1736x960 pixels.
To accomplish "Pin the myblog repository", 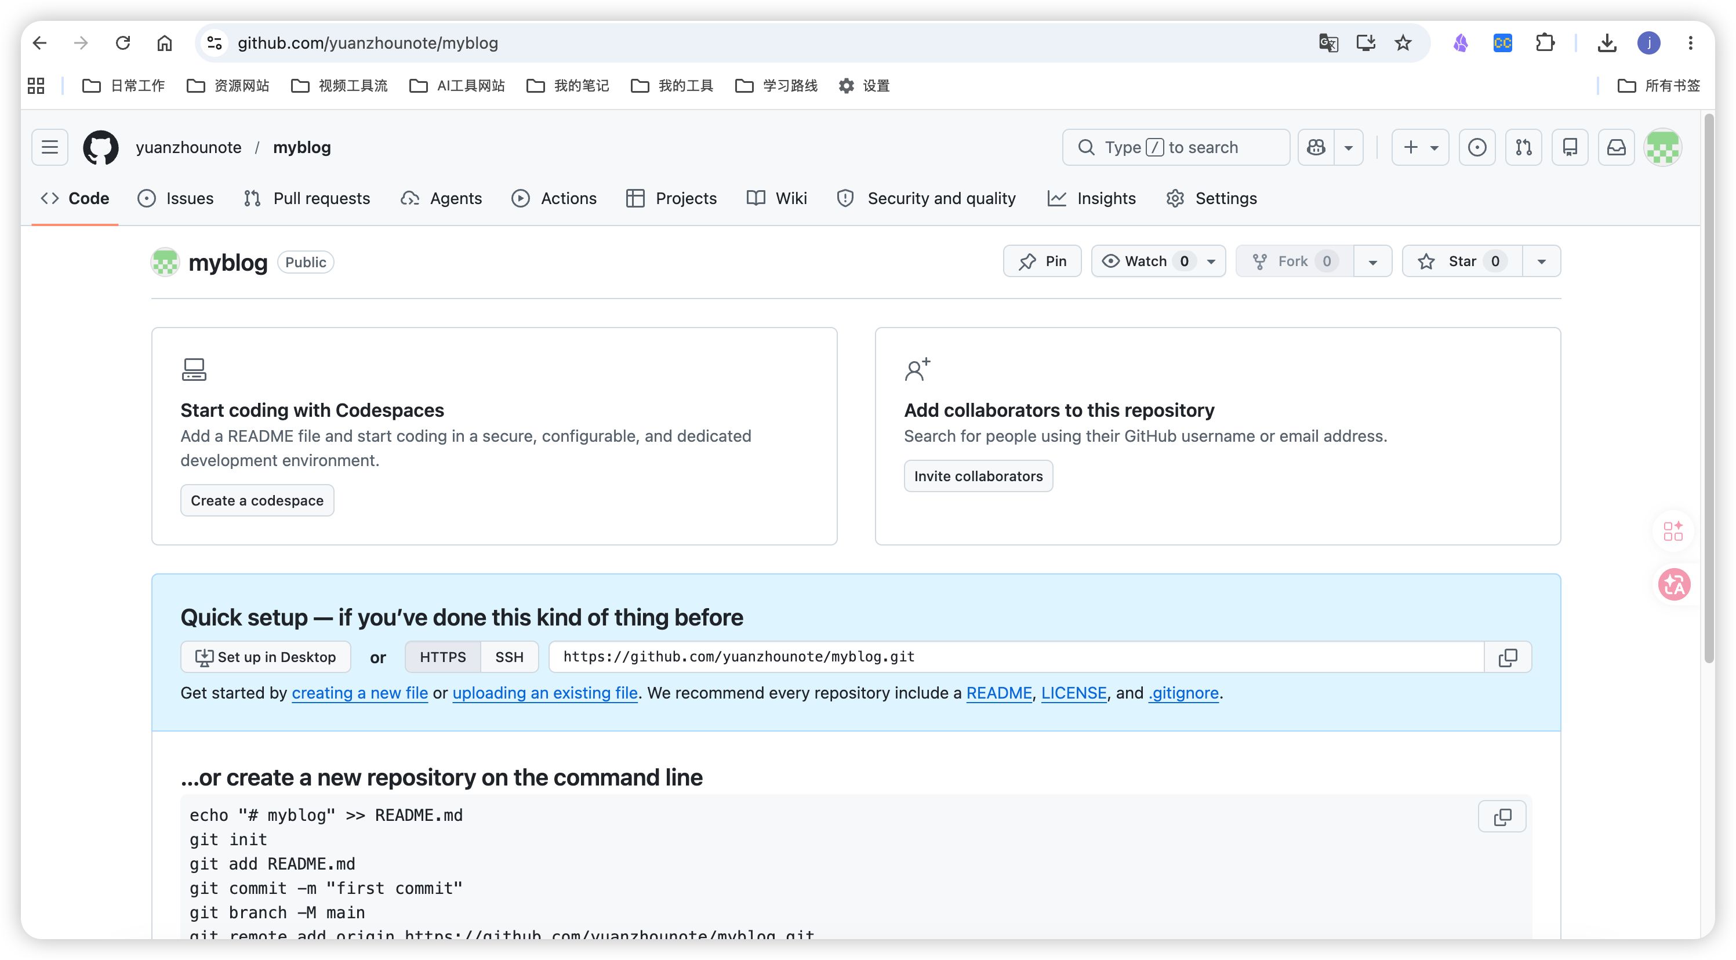I will click(x=1042, y=261).
